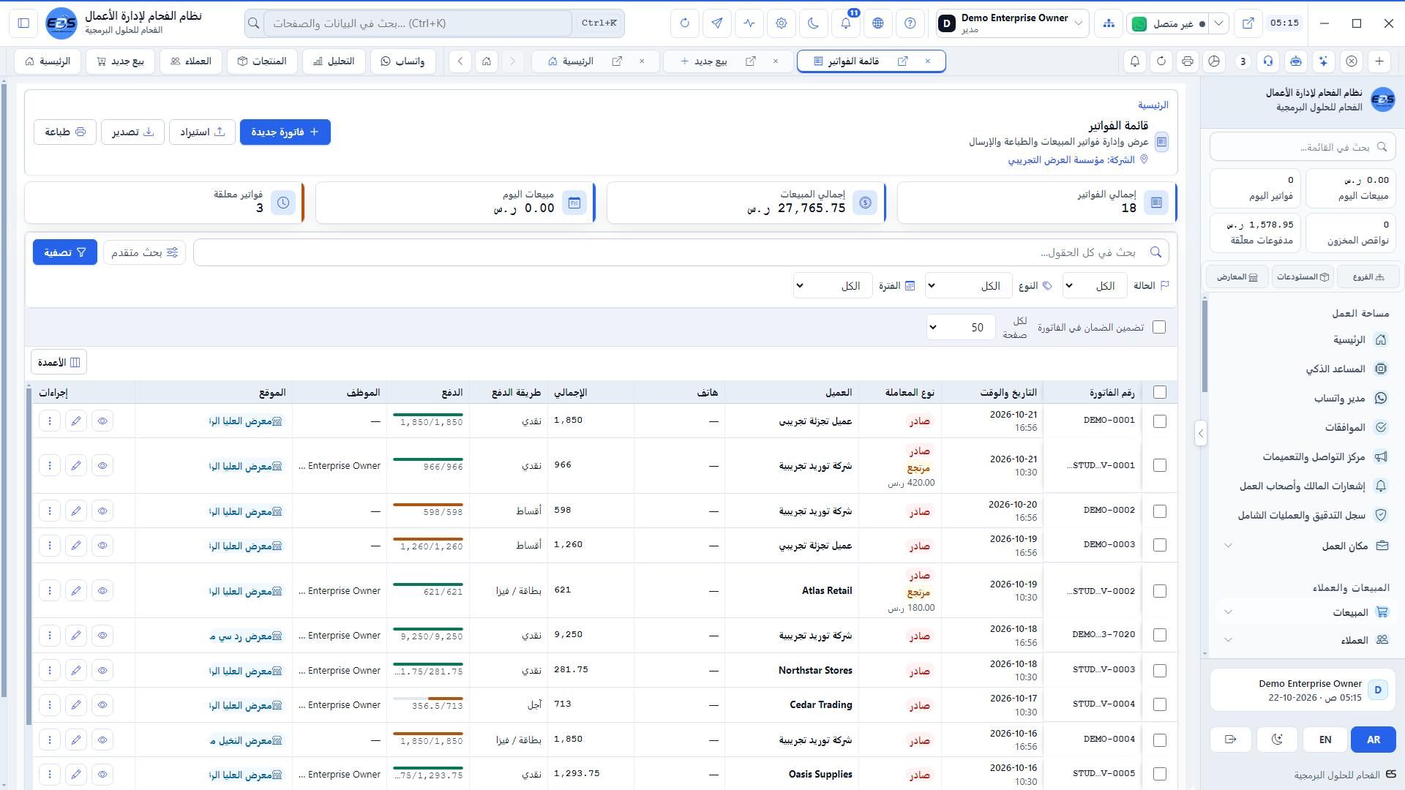Click the activity pulse icon
This screenshot has height=790, width=1405.
point(749,23)
